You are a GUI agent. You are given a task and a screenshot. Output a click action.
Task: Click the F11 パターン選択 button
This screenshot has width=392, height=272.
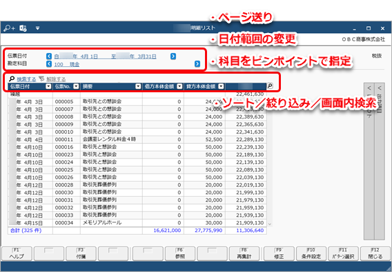(343, 253)
